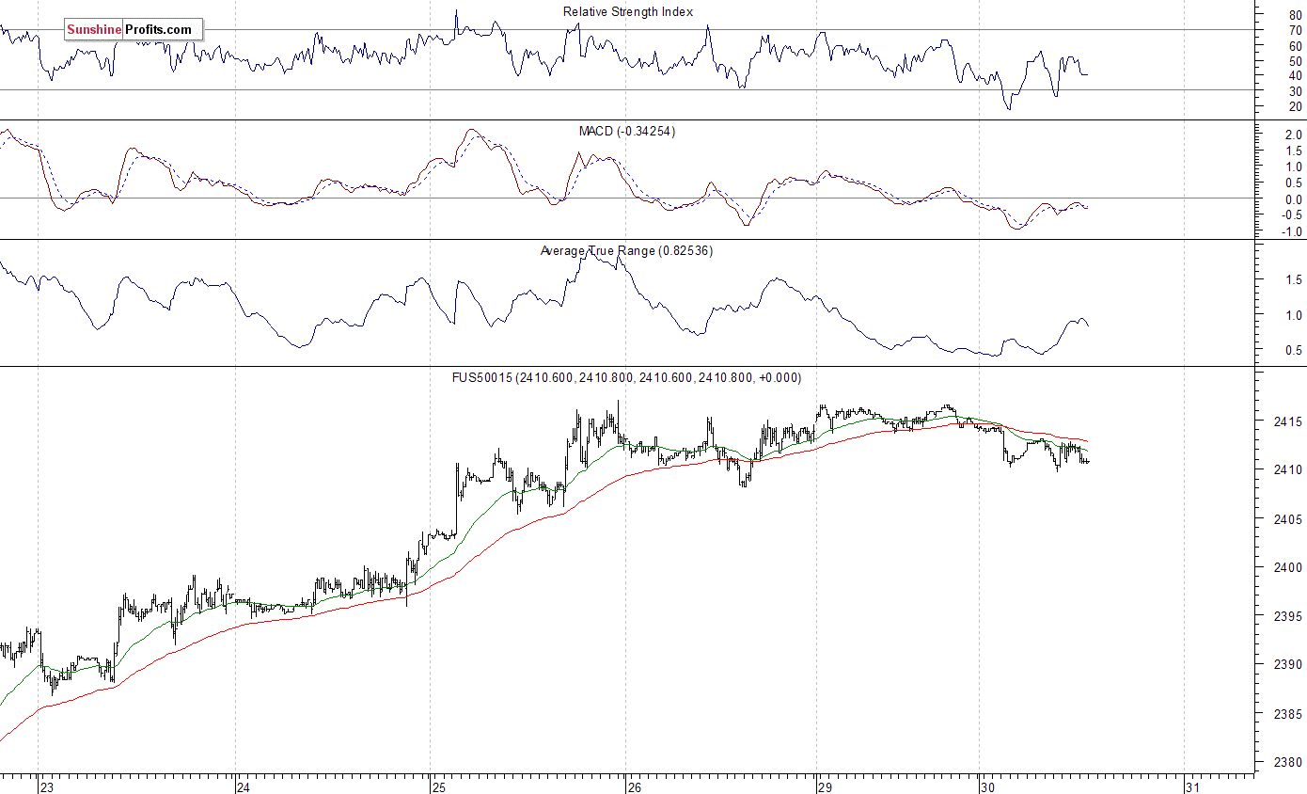This screenshot has height=794, width=1307.
Task: Click the Relative Strength Index panel title
Action: click(628, 12)
